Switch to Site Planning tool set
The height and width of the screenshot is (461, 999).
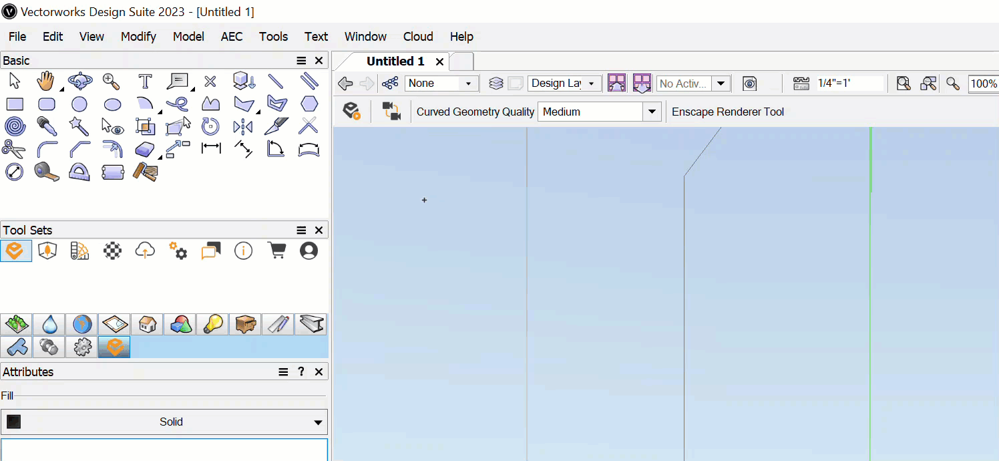coord(16,324)
